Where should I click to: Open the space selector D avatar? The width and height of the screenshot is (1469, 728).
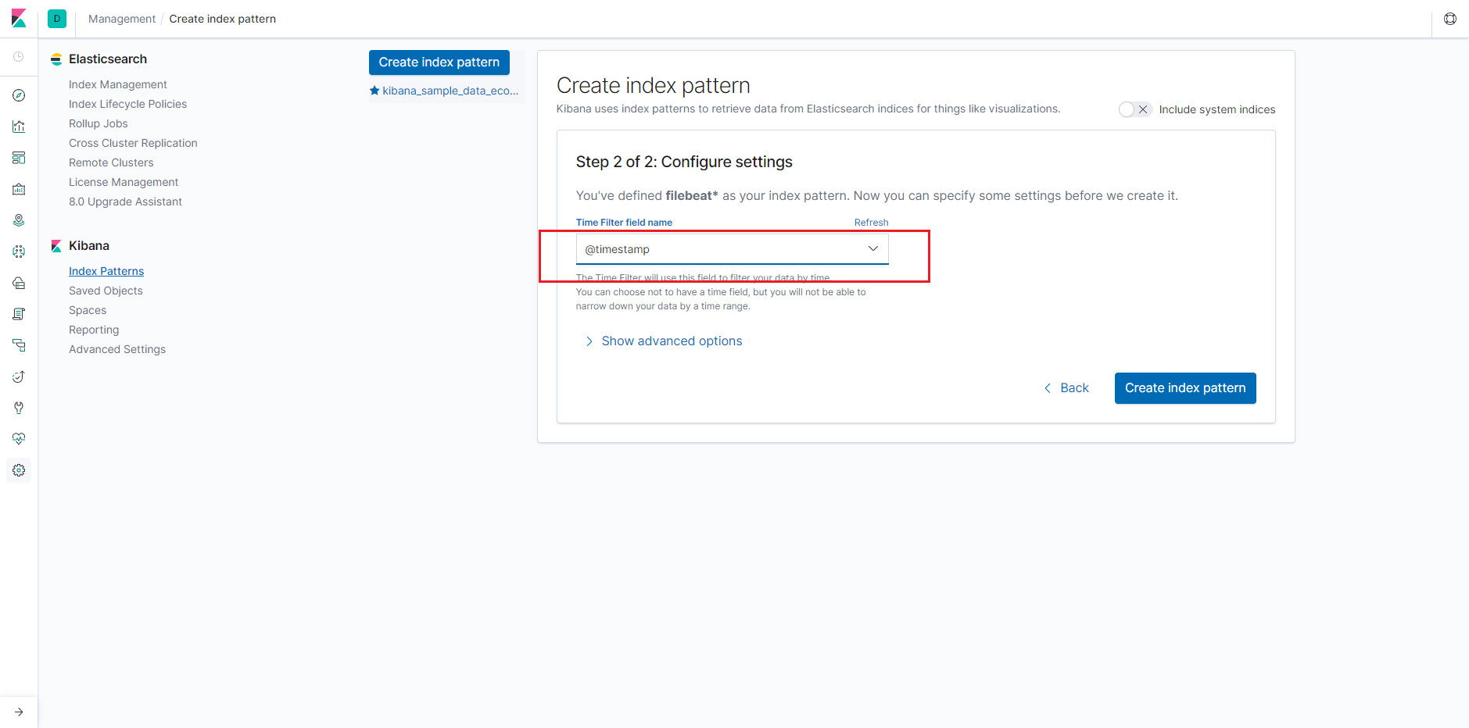57,19
